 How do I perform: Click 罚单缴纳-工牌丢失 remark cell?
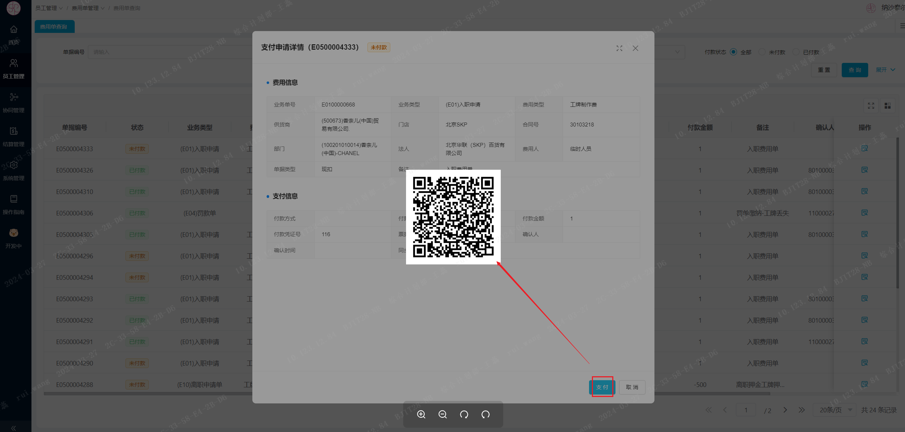point(762,213)
